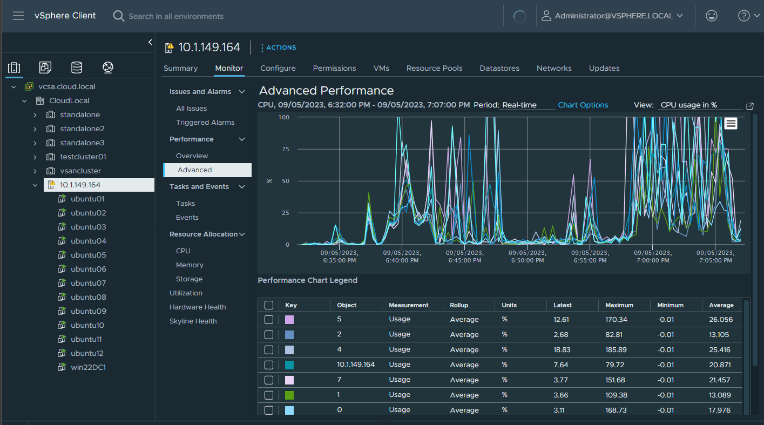Collapse the Issues and Alarms section
764x425 pixels.
coord(242,92)
